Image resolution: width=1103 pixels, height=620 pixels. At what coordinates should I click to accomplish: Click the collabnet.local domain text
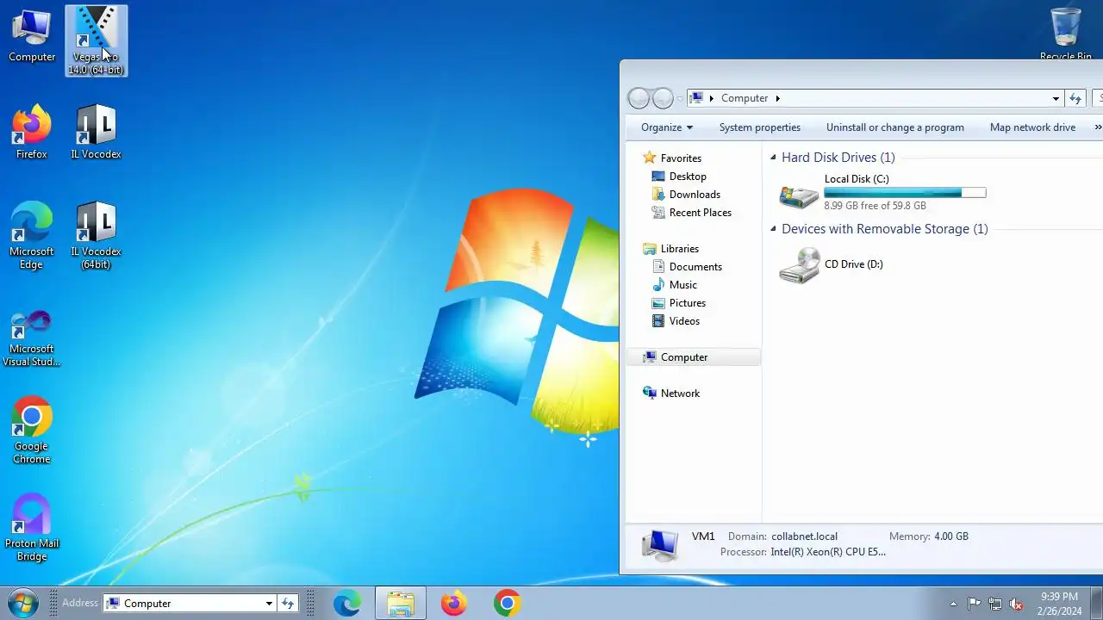click(x=804, y=536)
